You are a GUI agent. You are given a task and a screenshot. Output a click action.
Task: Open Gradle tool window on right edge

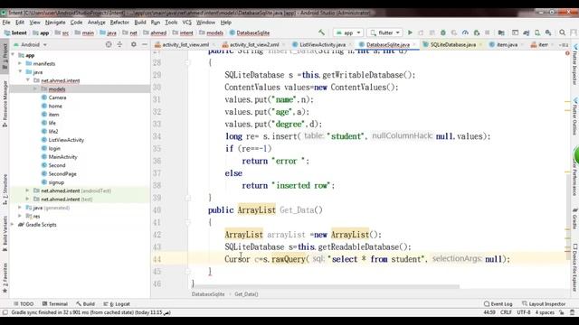point(575,218)
